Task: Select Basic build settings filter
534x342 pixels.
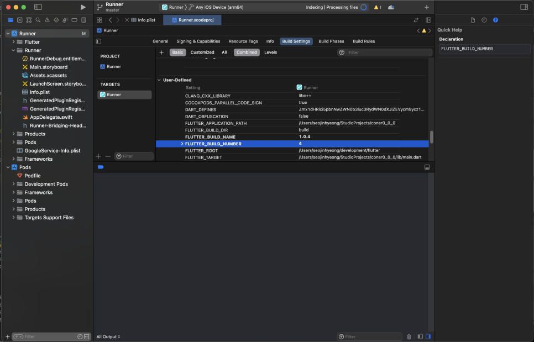Action: point(177,52)
